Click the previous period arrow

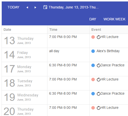coord(27,7)
